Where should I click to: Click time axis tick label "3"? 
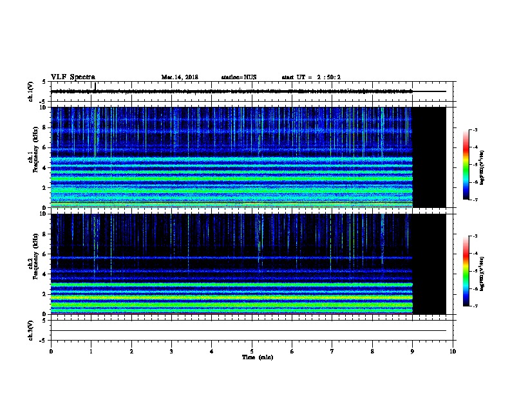pyautogui.click(x=171, y=352)
